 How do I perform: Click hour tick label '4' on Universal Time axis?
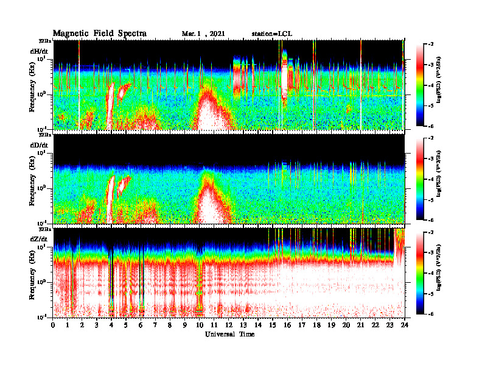[111, 325]
